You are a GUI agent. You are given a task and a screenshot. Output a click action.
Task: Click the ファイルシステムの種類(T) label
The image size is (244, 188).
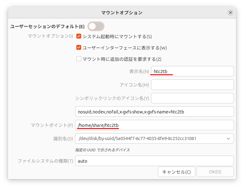(x=45, y=161)
